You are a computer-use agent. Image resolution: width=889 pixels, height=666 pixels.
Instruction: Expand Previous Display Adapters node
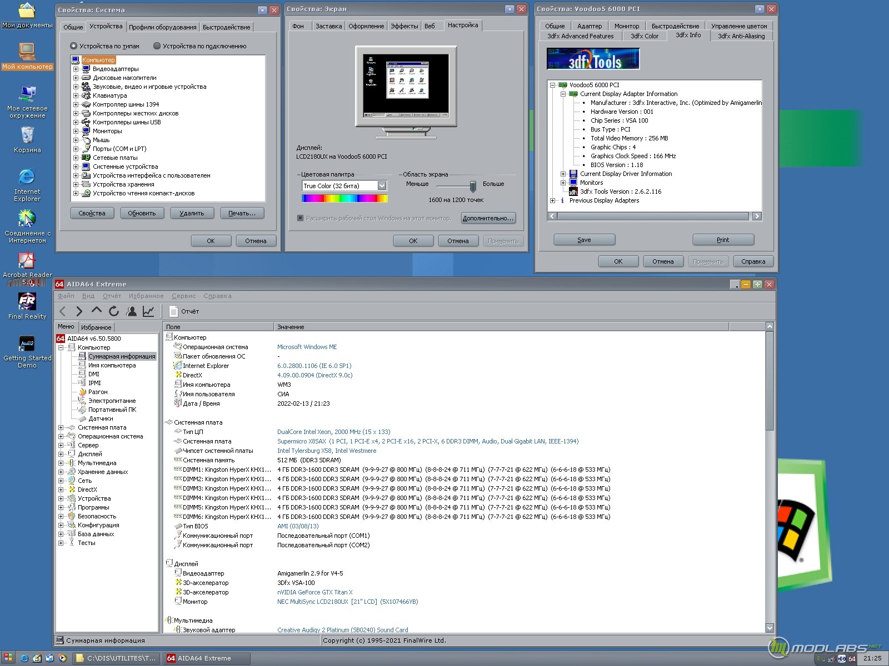(x=553, y=200)
